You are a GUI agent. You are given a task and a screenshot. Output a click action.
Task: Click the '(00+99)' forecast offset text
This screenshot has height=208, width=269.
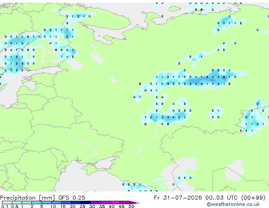pos(253,198)
